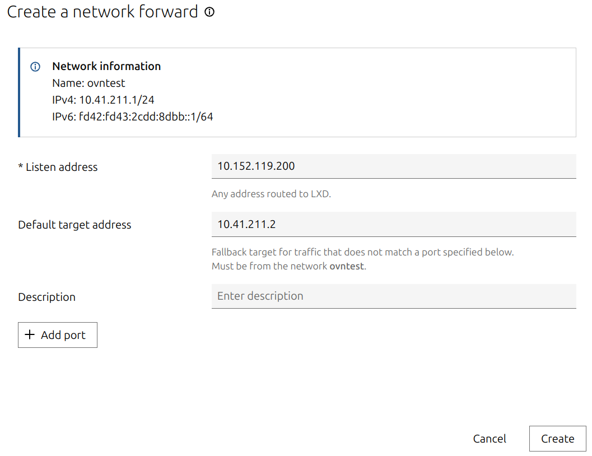Click the bold ovntest in helper text
Screen dimensions: 592x456
[x=347, y=266]
